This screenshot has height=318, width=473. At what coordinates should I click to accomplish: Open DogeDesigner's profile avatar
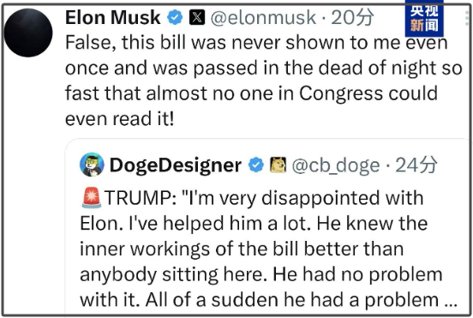click(92, 165)
